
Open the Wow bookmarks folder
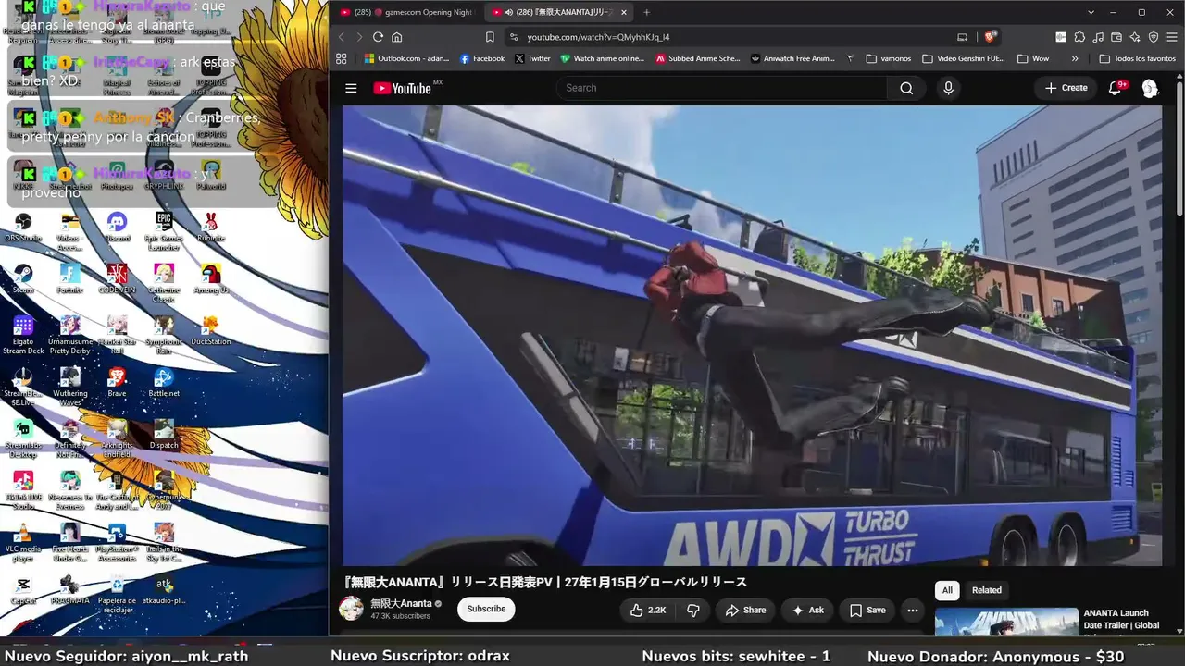[1033, 58]
